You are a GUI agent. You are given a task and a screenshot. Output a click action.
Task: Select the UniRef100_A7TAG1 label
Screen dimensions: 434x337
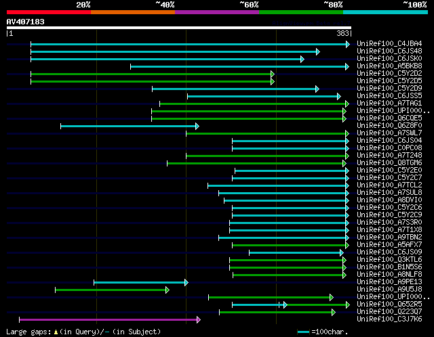(x=389, y=104)
